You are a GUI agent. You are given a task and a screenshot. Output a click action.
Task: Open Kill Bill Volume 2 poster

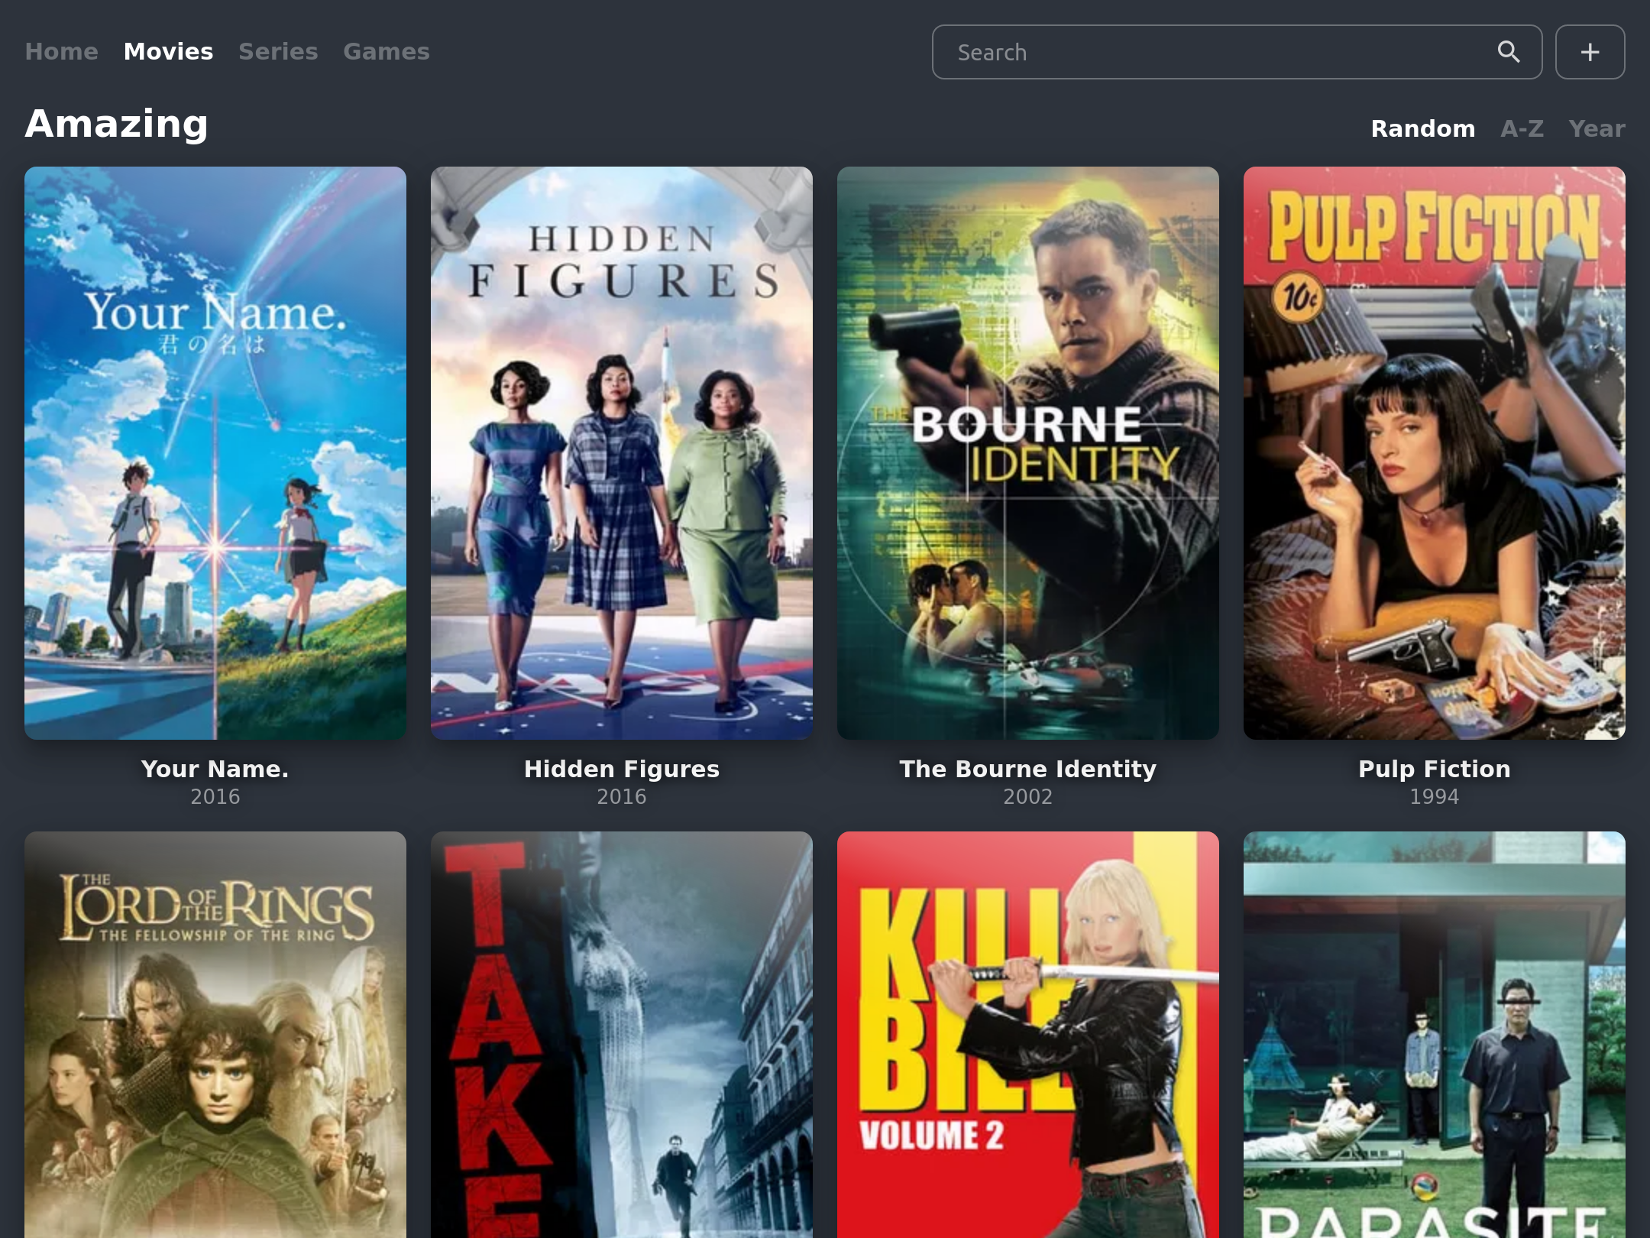[x=1028, y=1035]
